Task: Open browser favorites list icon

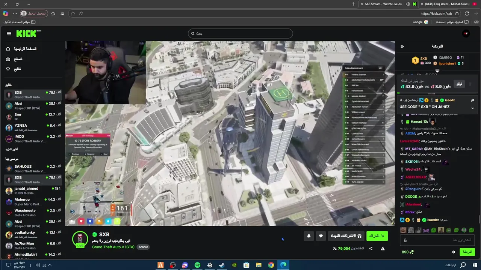Action: coord(53,13)
